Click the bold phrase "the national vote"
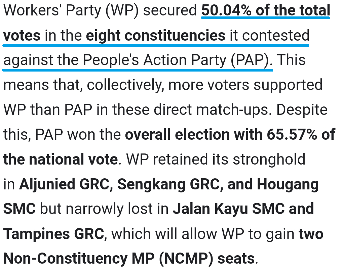The image size is (340, 269). [x=61, y=160]
